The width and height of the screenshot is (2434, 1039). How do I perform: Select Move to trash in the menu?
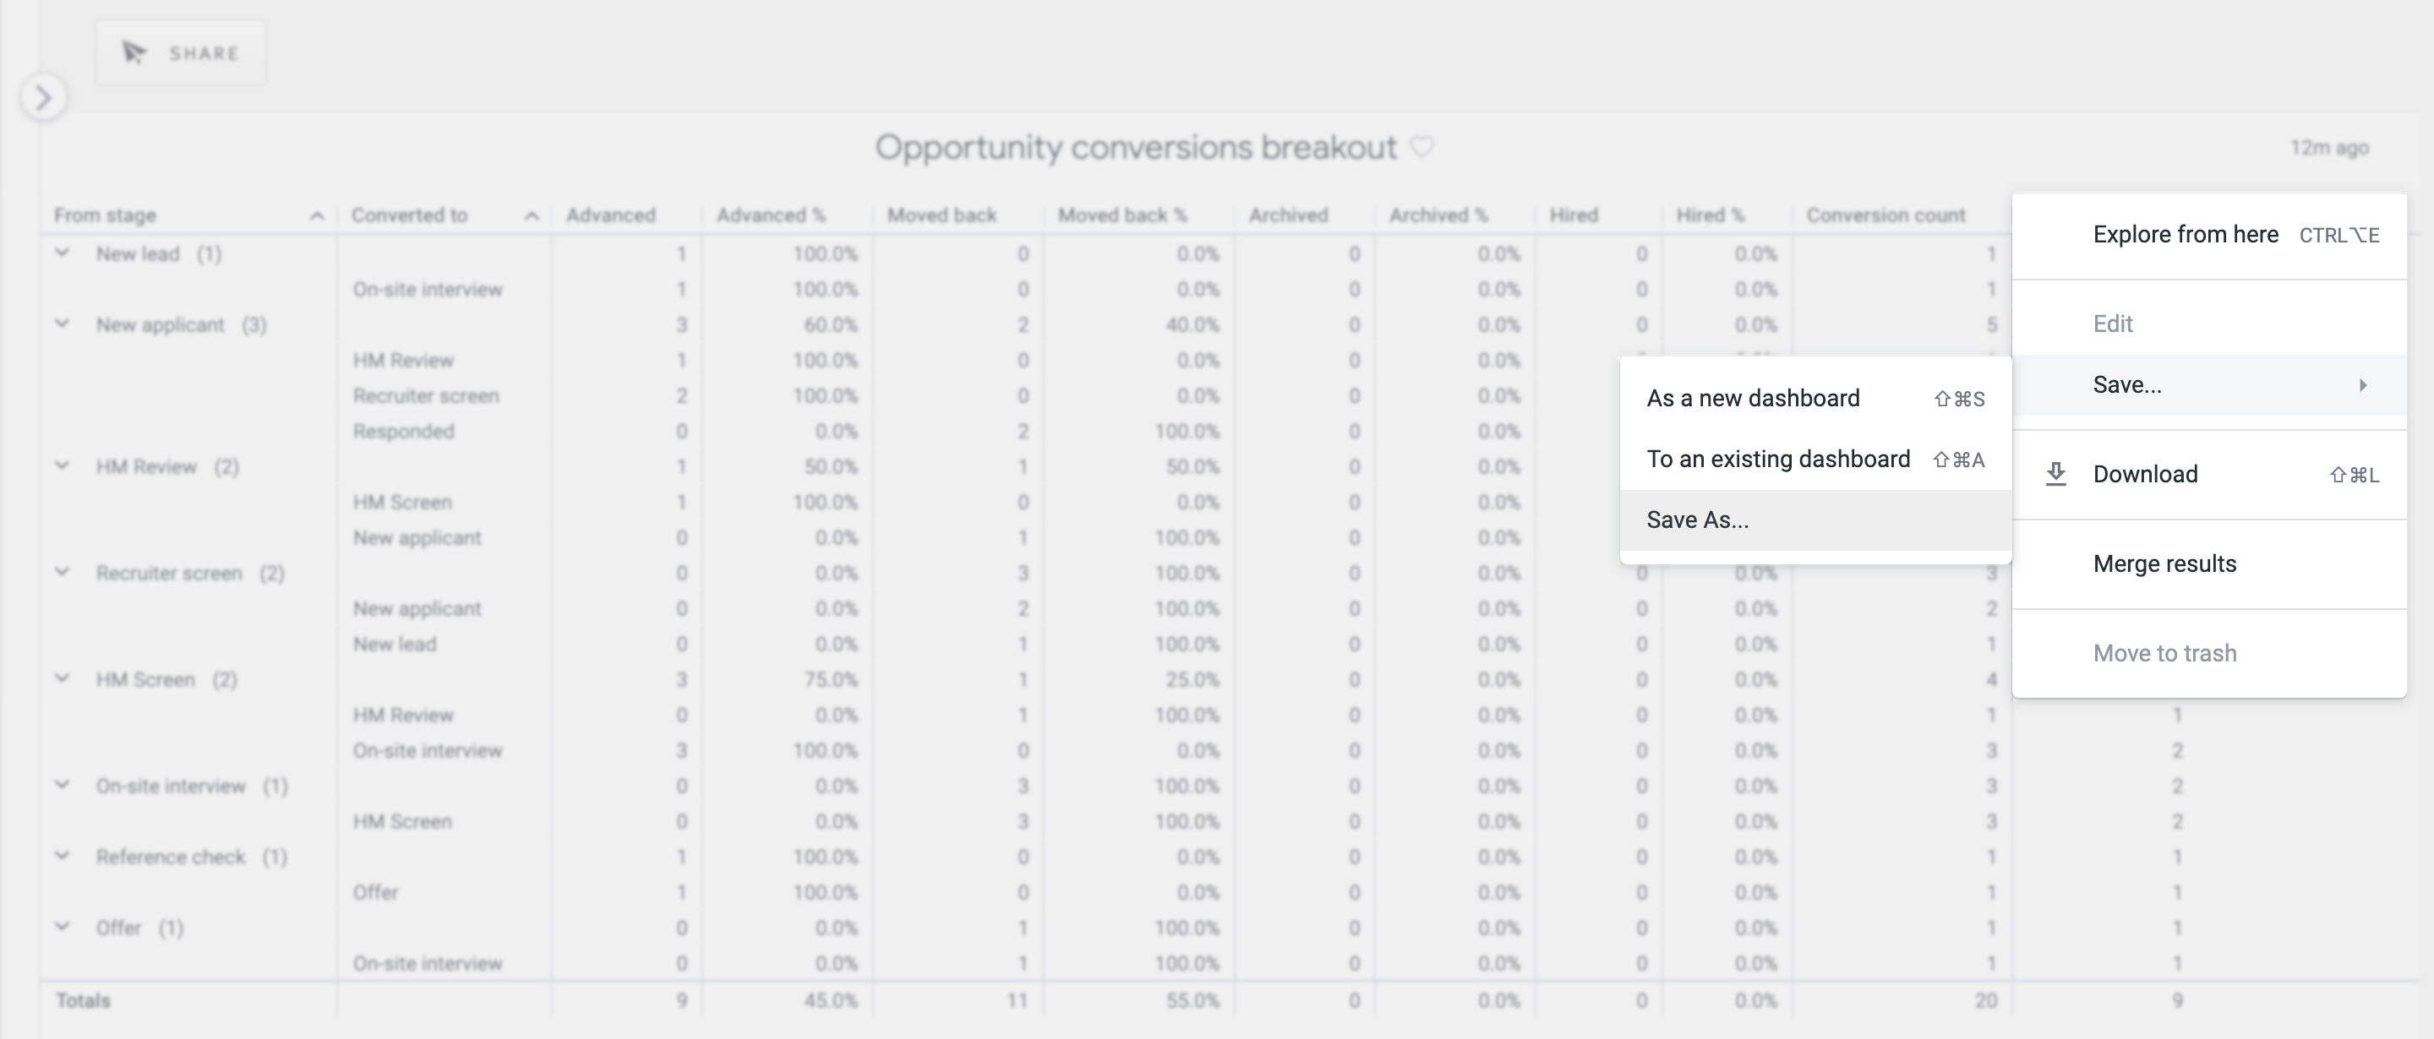pos(2164,652)
